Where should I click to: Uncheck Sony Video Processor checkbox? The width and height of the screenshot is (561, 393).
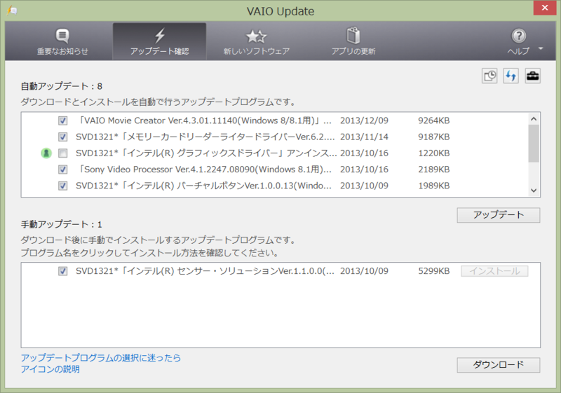63,170
